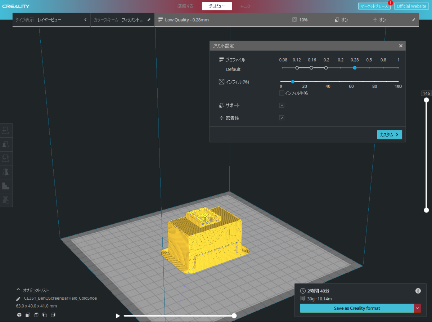
Task: Open the print info icon
Action: (418, 291)
